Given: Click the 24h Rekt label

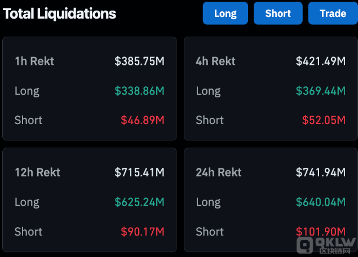Looking at the screenshot, I should 219,172.
